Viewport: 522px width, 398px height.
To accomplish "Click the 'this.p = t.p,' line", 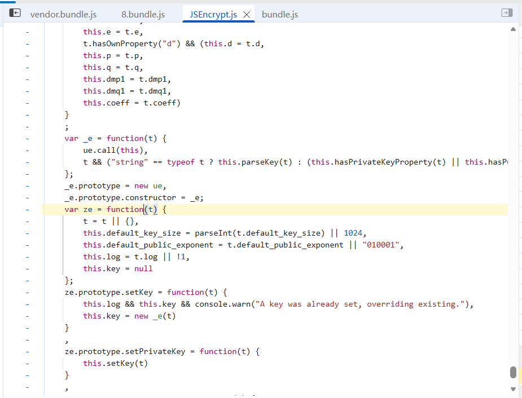I will coord(113,55).
